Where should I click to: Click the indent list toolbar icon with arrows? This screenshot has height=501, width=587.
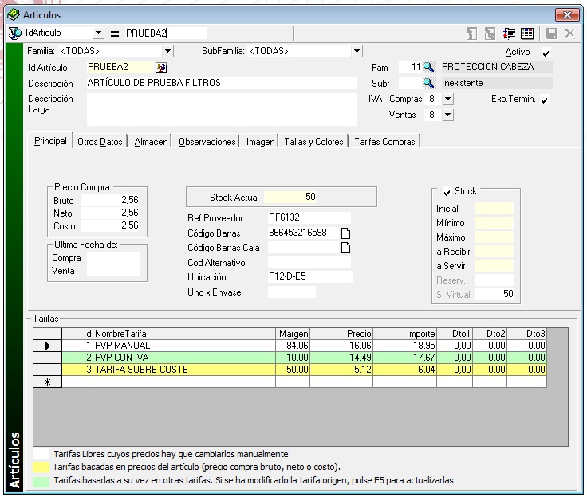[x=509, y=33]
